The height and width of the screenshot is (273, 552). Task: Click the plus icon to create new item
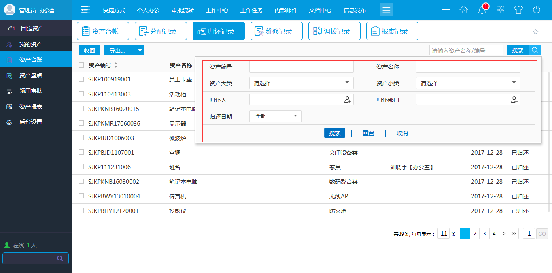point(446,10)
